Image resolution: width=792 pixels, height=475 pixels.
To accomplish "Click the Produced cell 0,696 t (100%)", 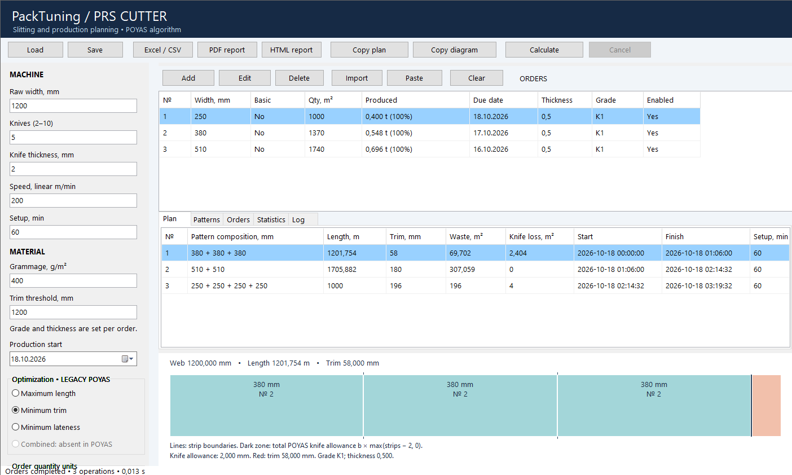I will coord(416,149).
